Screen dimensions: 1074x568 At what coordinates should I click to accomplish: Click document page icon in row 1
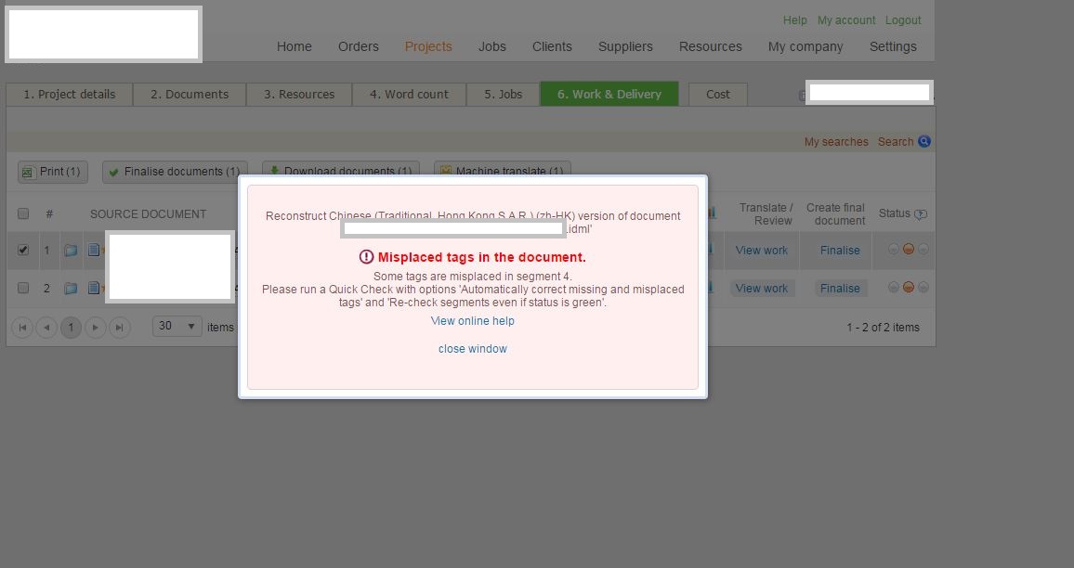(x=94, y=251)
